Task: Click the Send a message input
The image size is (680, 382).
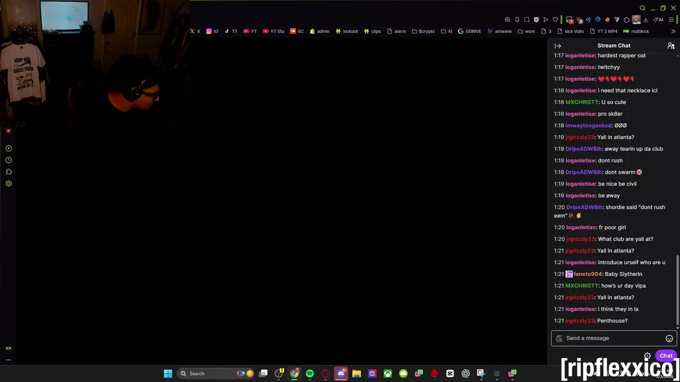Action: (614, 338)
